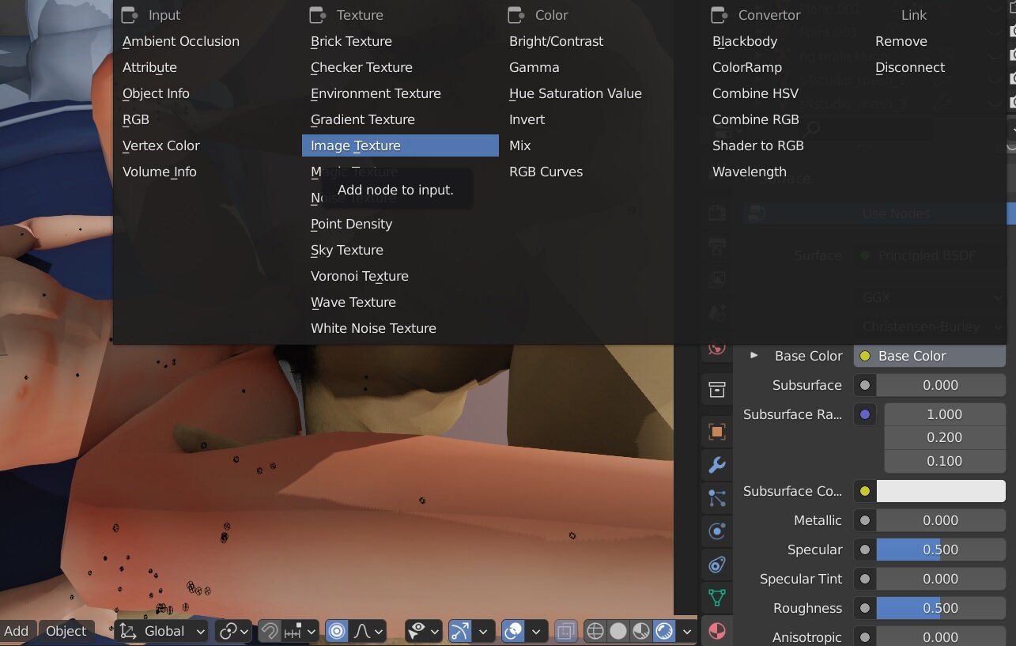Select Hue Saturation Value color node
The height and width of the screenshot is (646, 1016).
[x=576, y=93]
